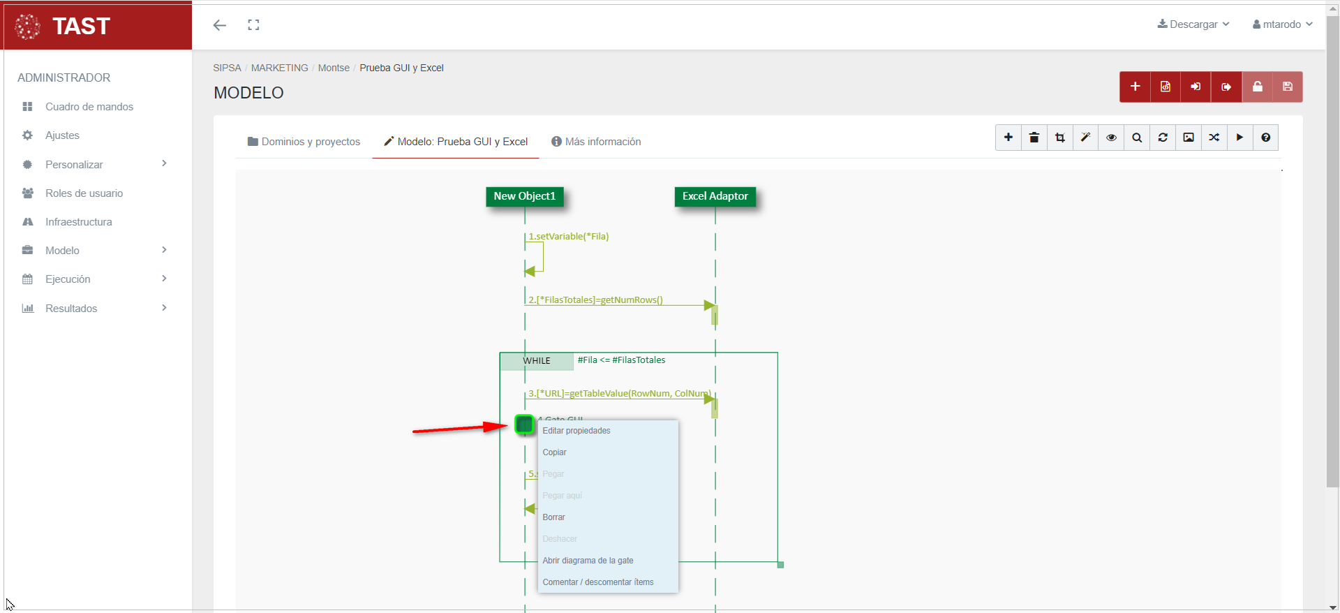Click MARKETING breadcrumb link

click(279, 68)
